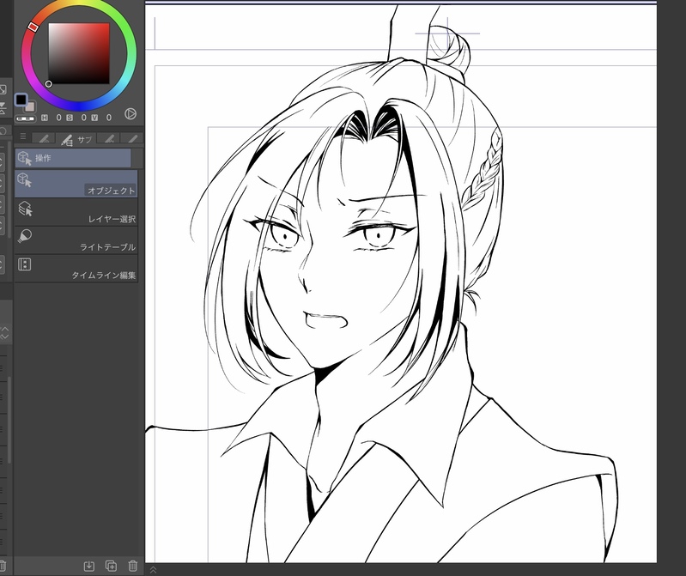Open the last pencil-icon palette tab
The image size is (686, 576).
point(132,139)
